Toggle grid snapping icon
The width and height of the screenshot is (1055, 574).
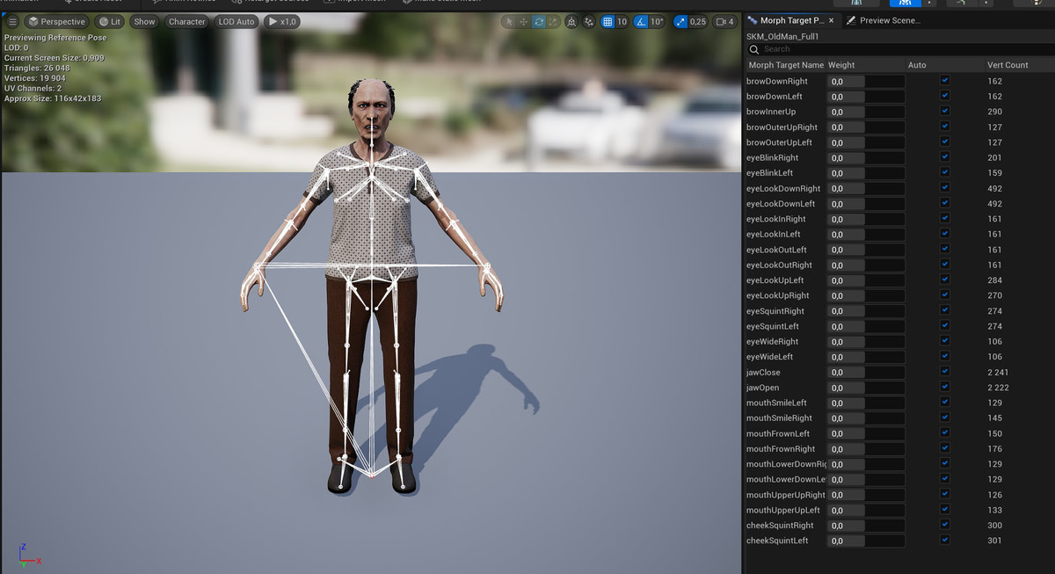(x=608, y=21)
